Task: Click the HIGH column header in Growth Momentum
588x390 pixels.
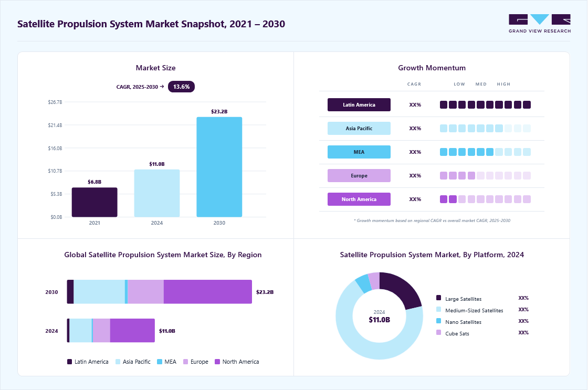Action: pos(503,84)
